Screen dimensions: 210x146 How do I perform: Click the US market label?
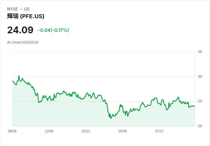27,9
